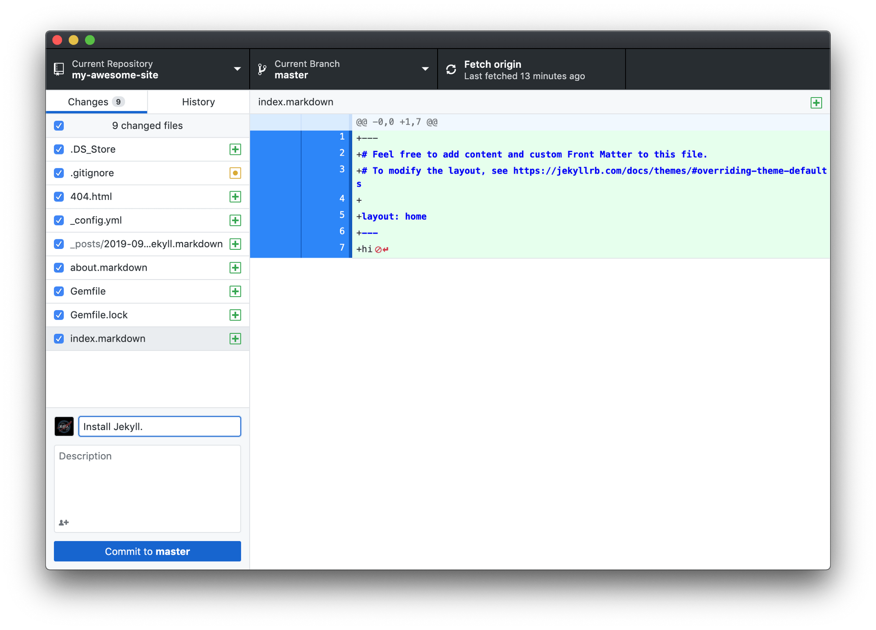Screen dimensions: 876x630
Task: Click the added status icon for index.markdown row
Action: click(235, 338)
